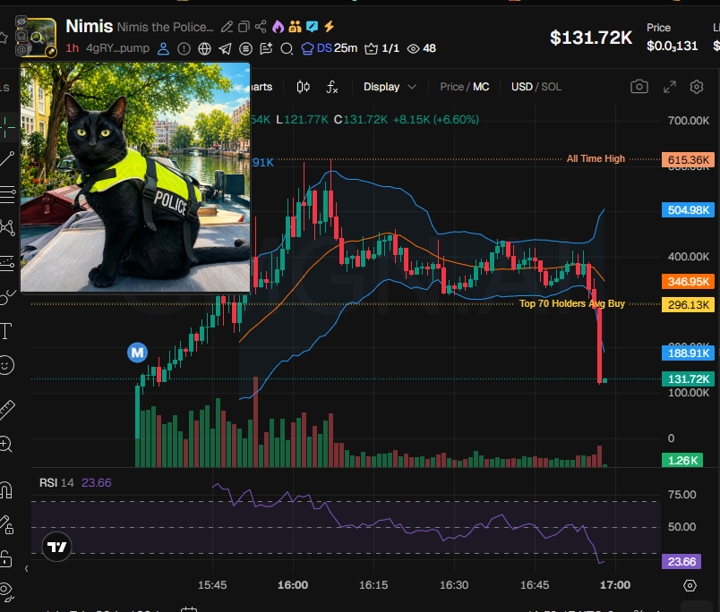Click the 504.98K blue price tag
The height and width of the screenshot is (612, 720).
point(688,210)
